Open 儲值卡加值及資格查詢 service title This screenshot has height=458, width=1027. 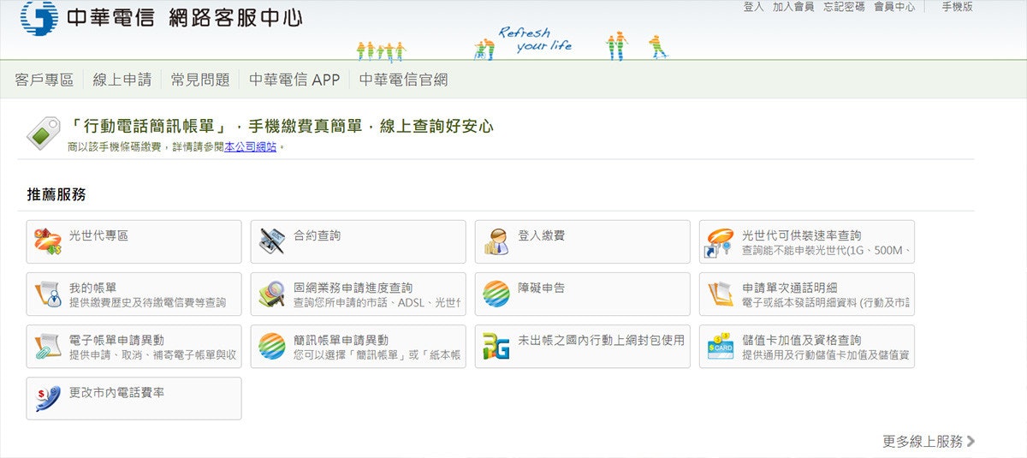(x=801, y=340)
